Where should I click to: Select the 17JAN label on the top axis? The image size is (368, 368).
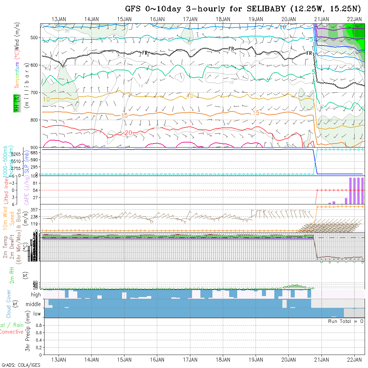pyautogui.click(x=190, y=19)
